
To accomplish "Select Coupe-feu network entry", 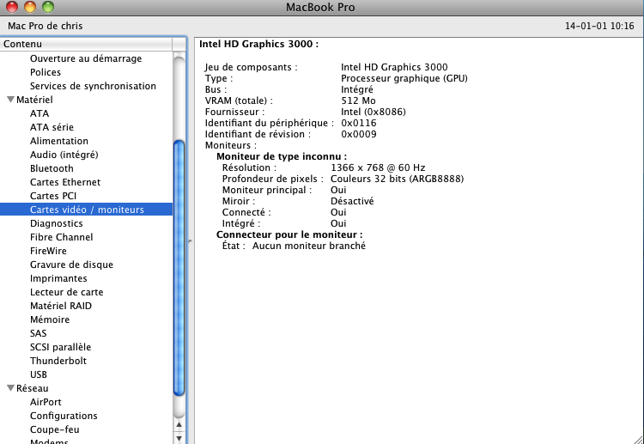I will click(x=55, y=429).
